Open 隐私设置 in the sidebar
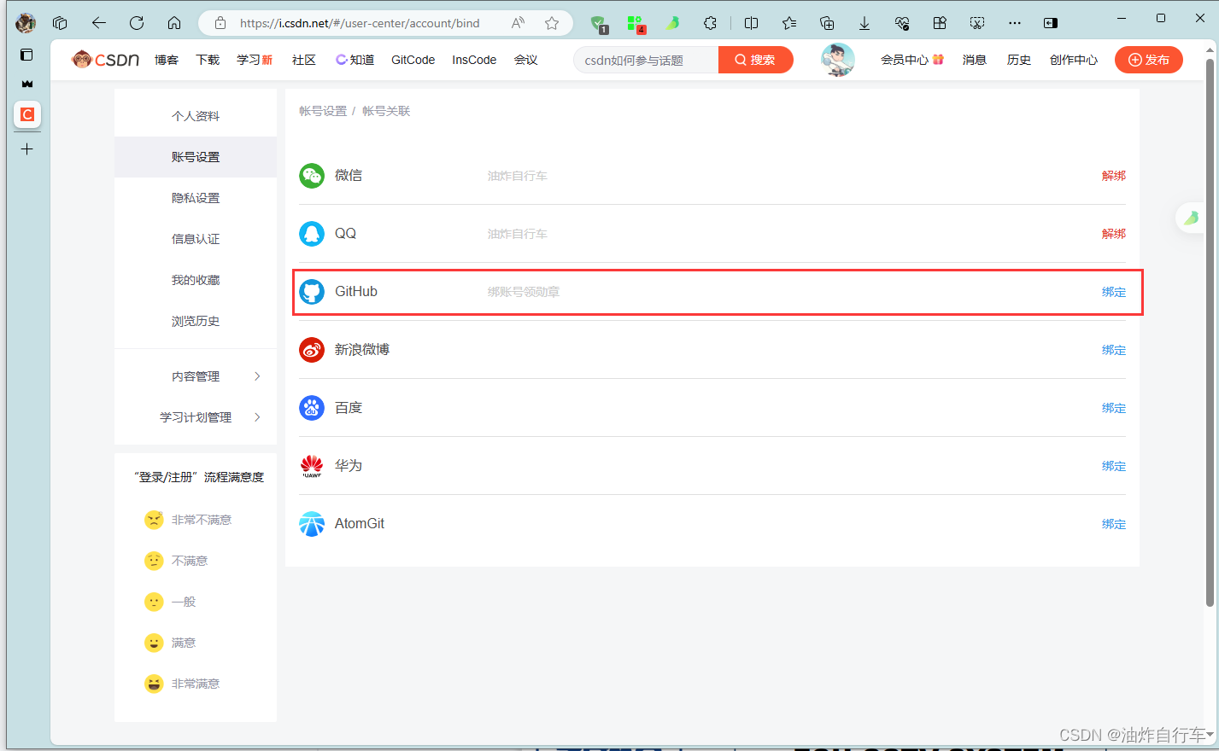 pos(196,197)
